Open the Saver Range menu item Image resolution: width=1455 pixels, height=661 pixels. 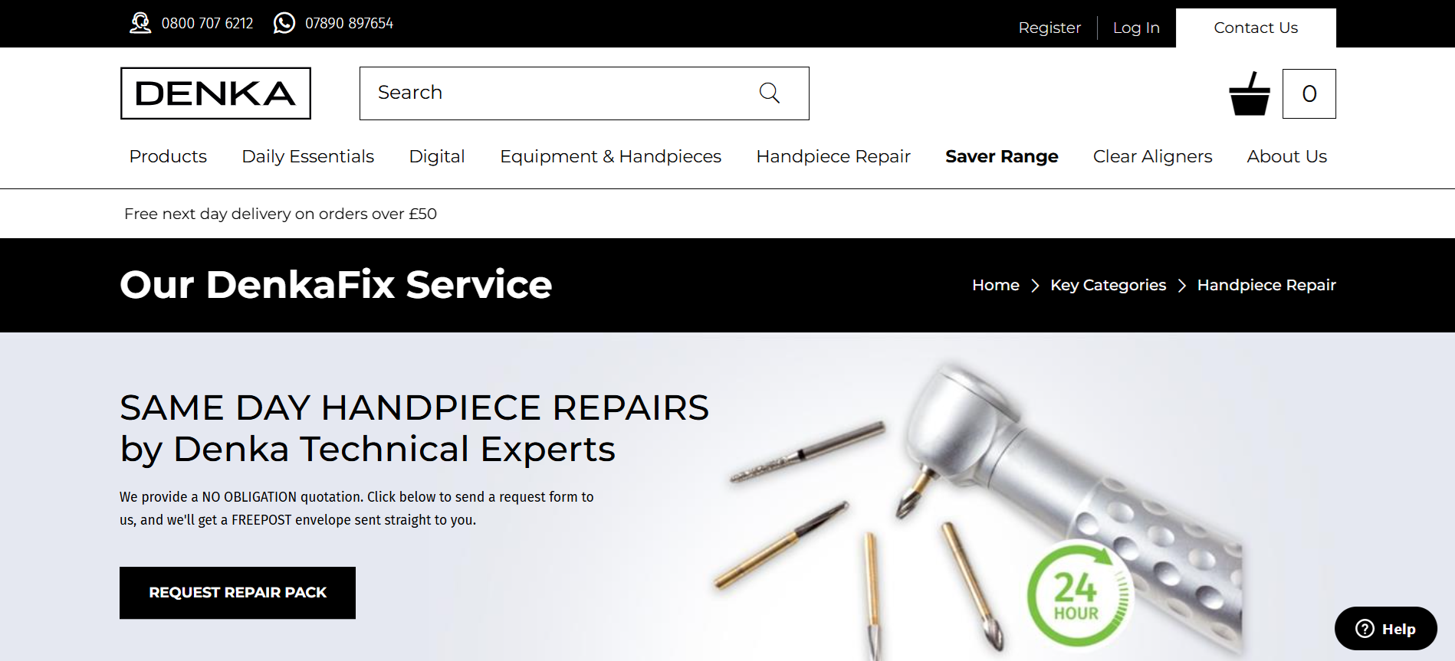point(1001,156)
